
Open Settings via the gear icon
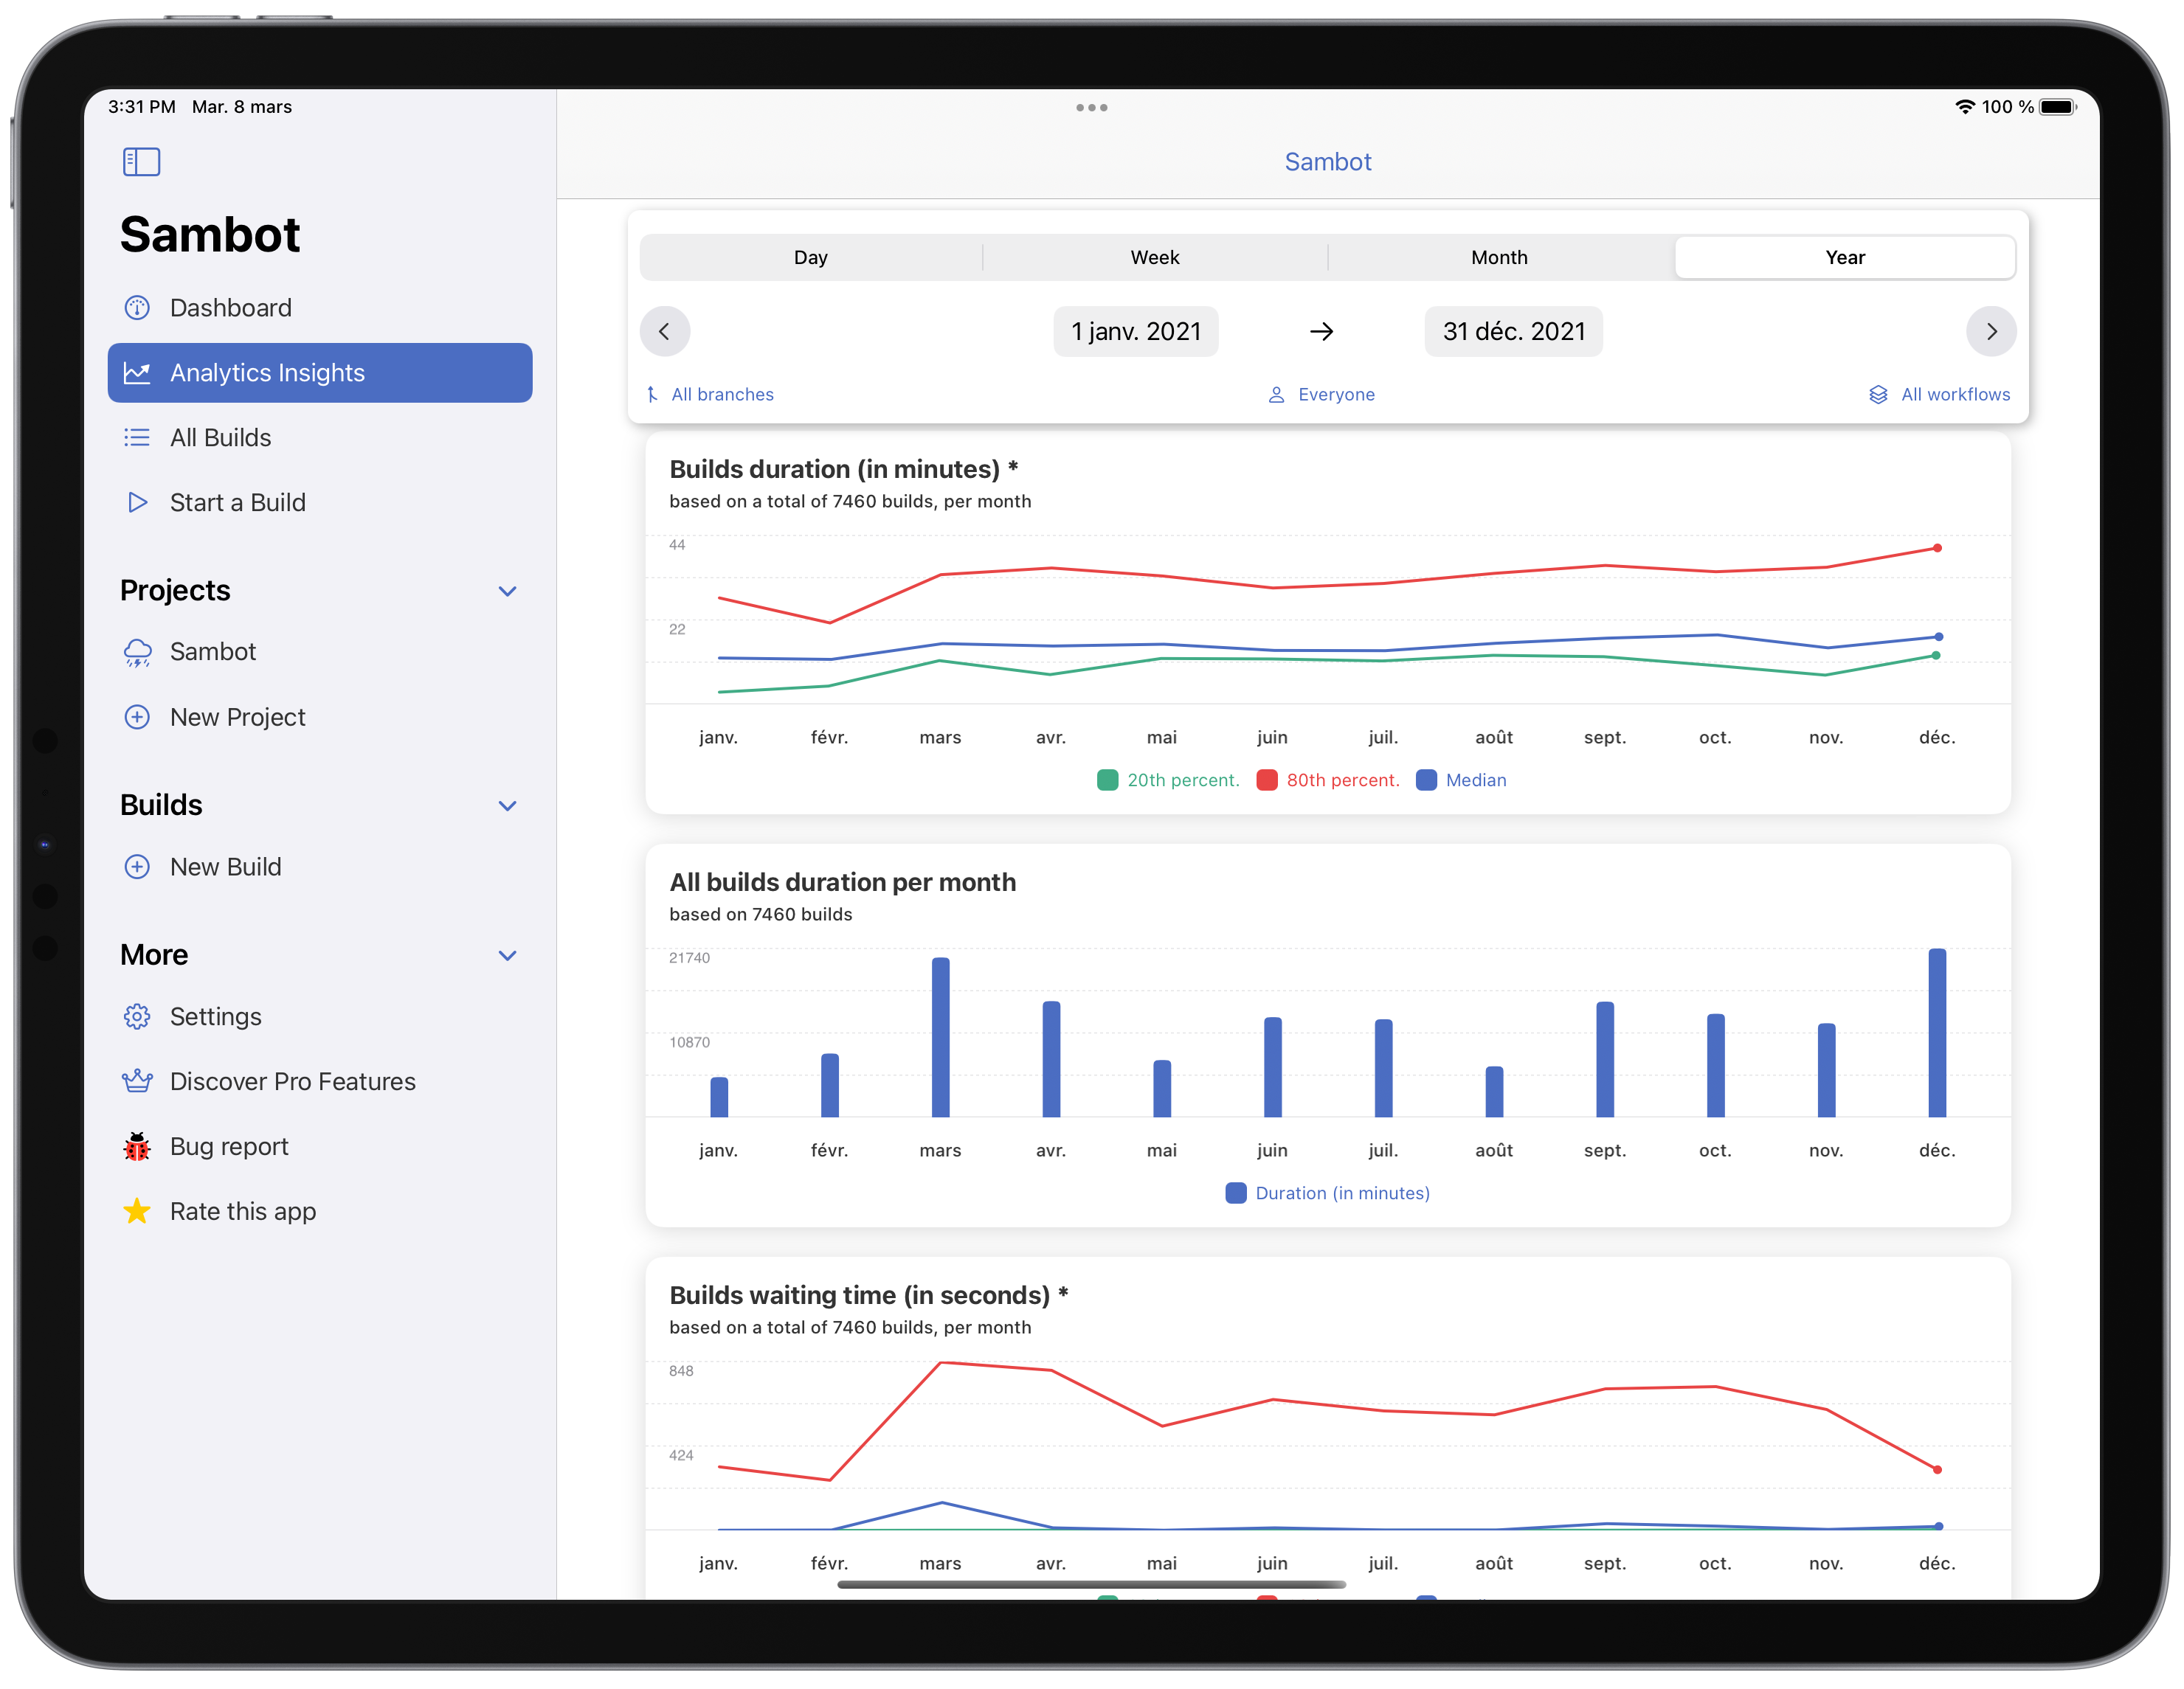pyautogui.click(x=138, y=1017)
